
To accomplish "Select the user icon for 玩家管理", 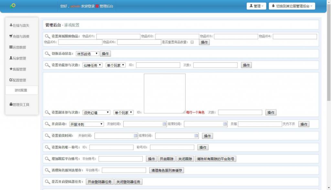I will click(11, 58).
